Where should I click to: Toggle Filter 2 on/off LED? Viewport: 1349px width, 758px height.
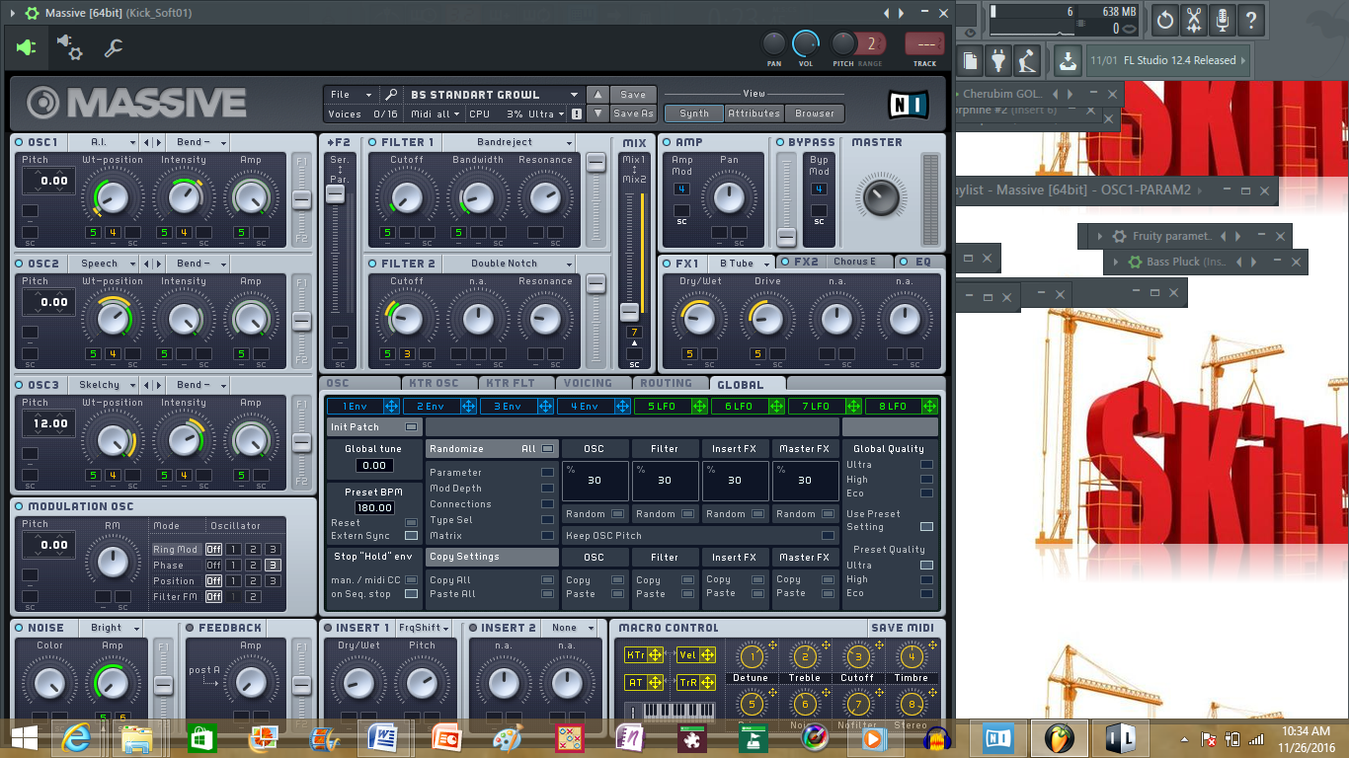coord(373,264)
